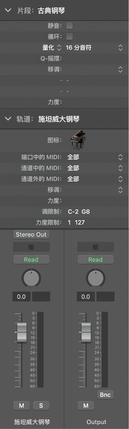
Task: Click the pan knob on Output channel
Action: tap(95, 278)
